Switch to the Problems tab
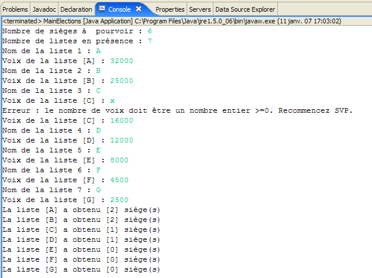This screenshot has height=278, width=372. (15, 9)
